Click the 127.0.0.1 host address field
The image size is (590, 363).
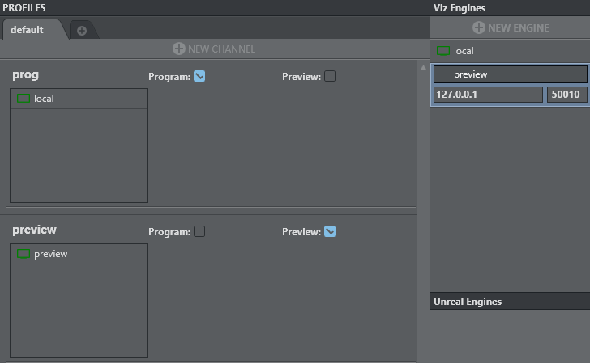488,95
